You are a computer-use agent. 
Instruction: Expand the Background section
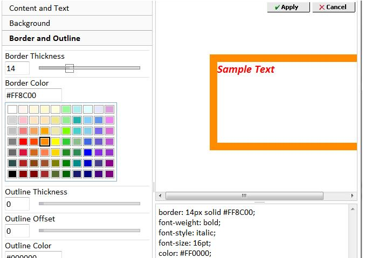[75, 23]
